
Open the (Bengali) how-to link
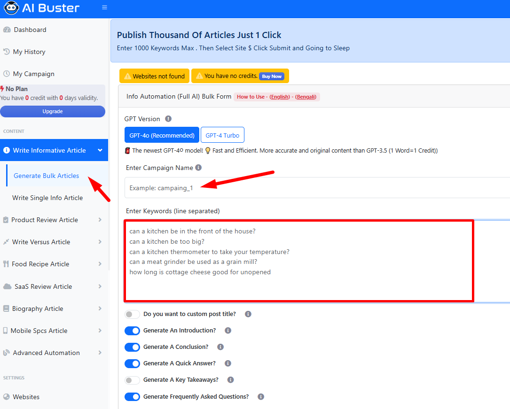306,97
